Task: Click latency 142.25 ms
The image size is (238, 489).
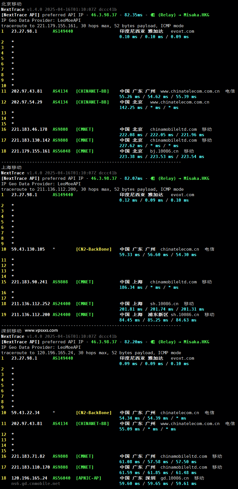Action: click(x=131, y=108)
